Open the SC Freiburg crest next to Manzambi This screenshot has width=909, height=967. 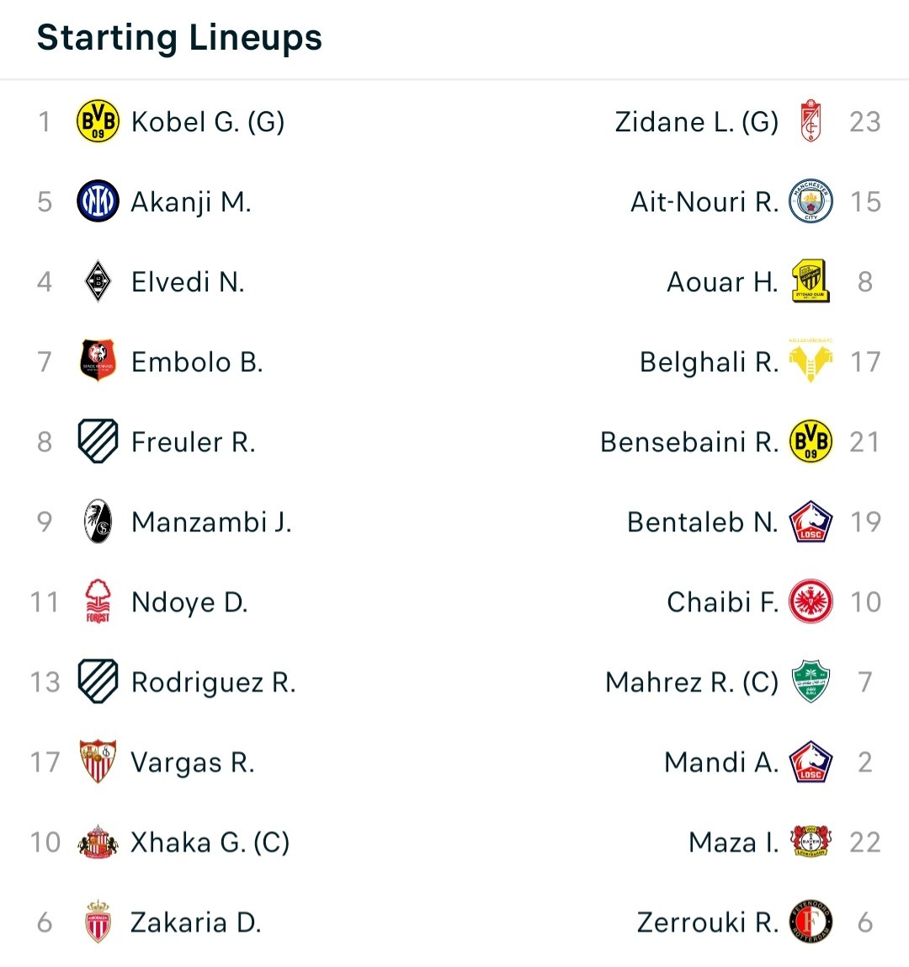point(98,521)
